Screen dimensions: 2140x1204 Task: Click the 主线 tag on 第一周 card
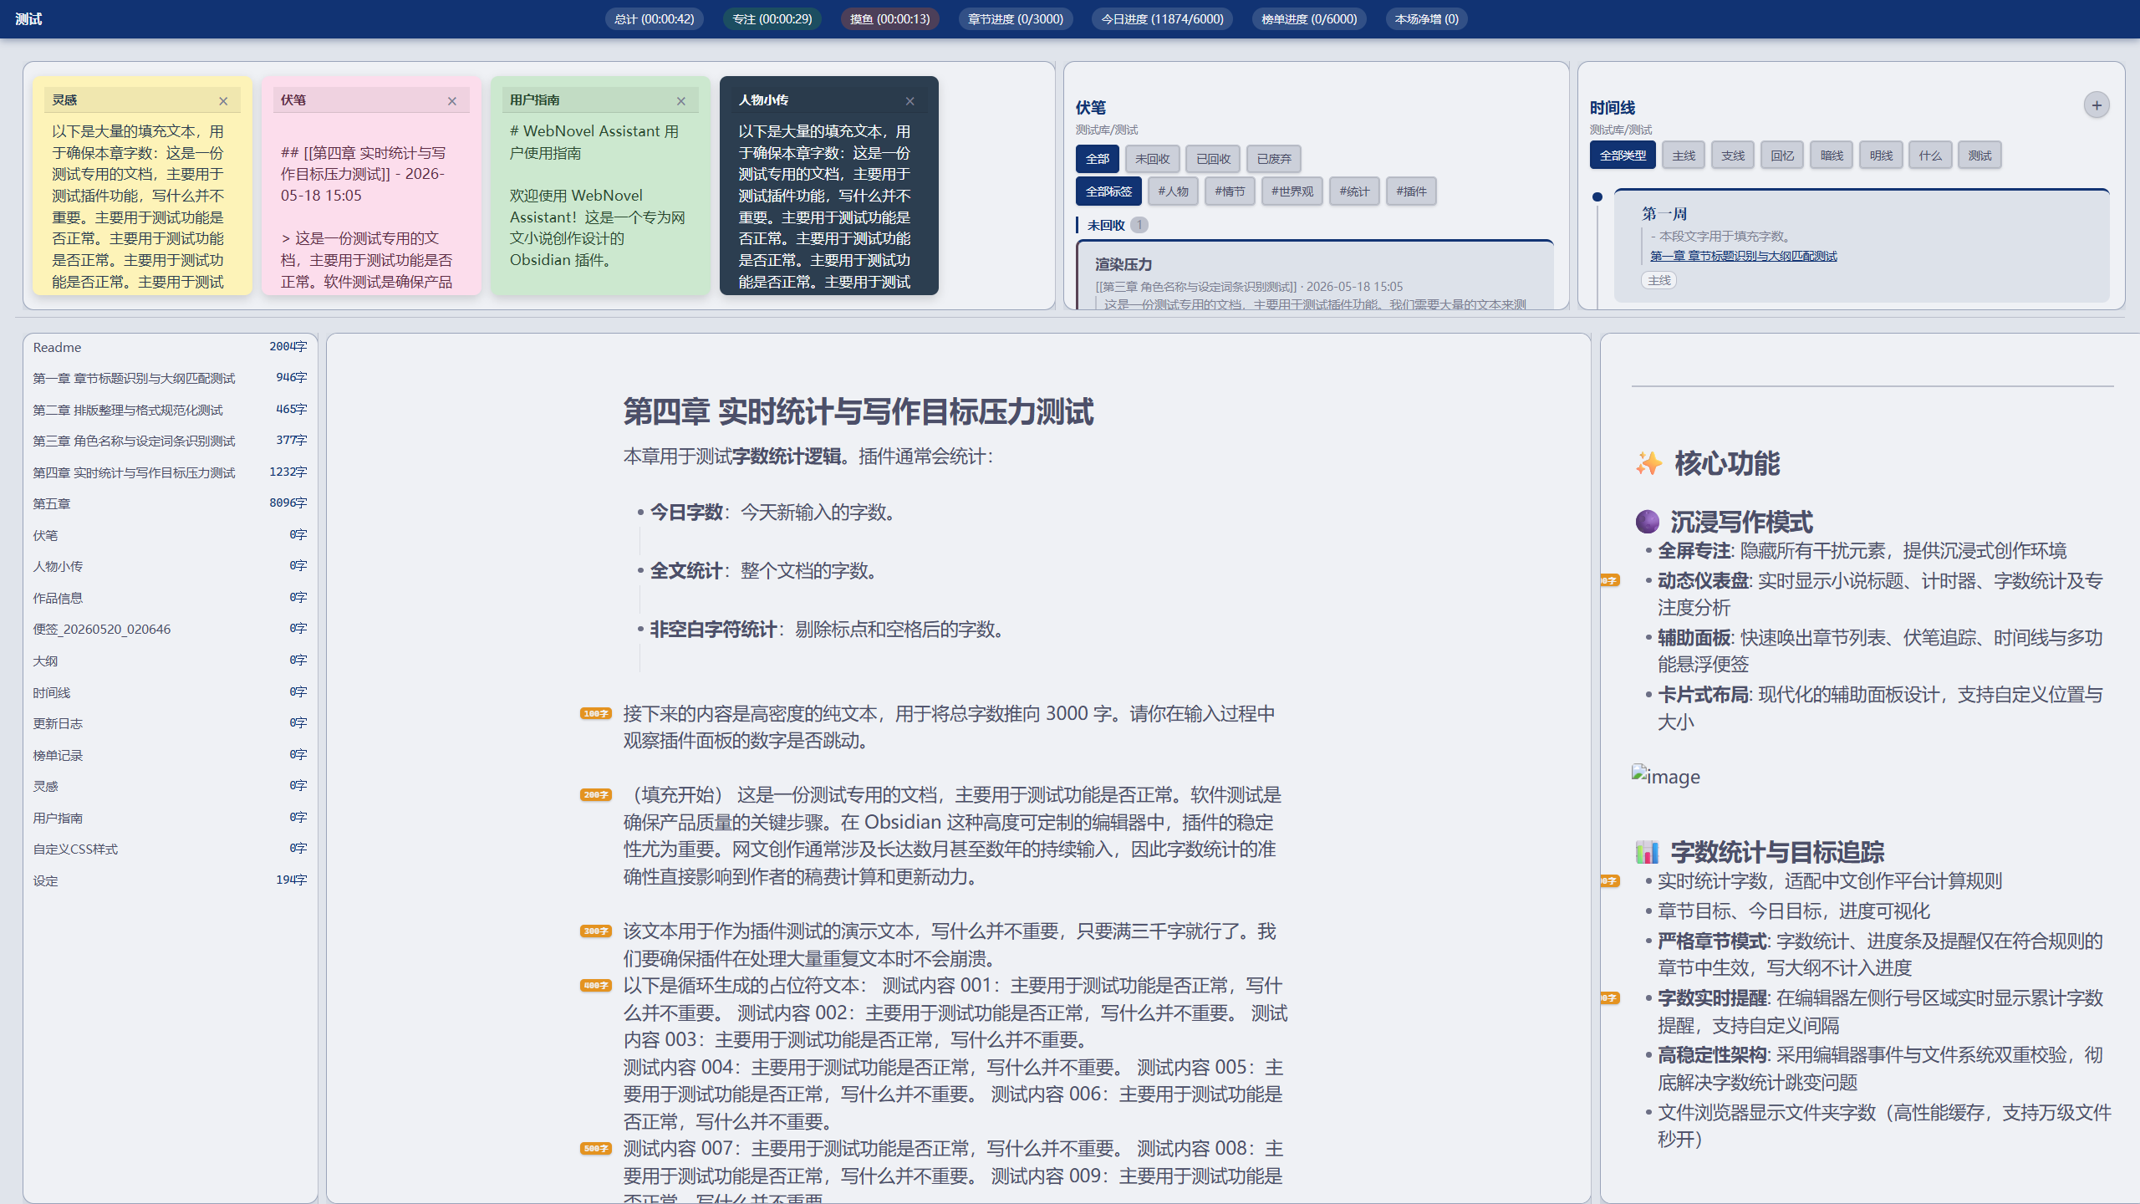click(1659, 280)
